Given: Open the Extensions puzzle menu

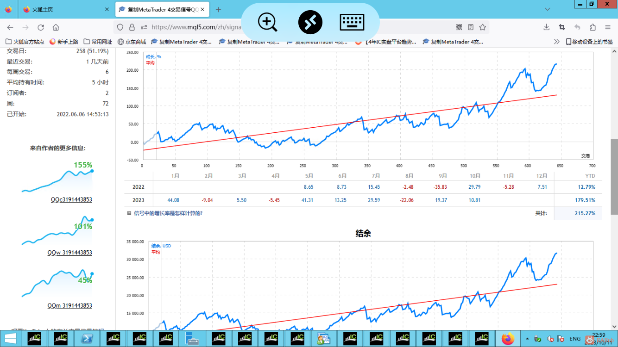Looking at the screenshot, I should (x=593, y=27).
